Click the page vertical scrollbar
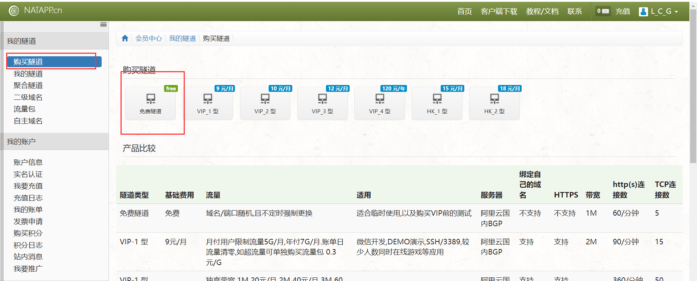Screen dimensions: 697x281 [x=693, y=91]
